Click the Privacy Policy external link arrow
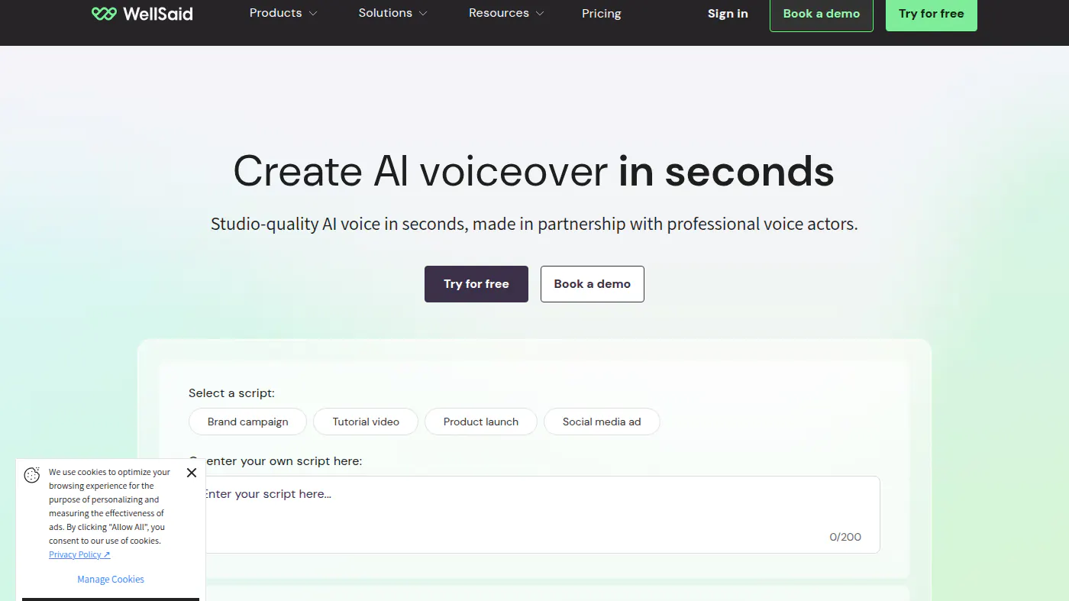 point(107,555)
